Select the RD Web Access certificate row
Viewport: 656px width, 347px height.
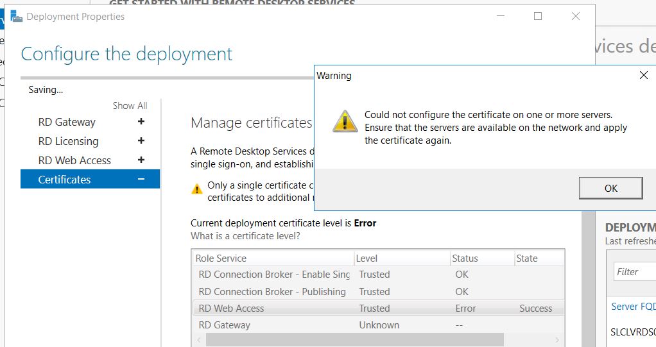(x=378, y=308)
